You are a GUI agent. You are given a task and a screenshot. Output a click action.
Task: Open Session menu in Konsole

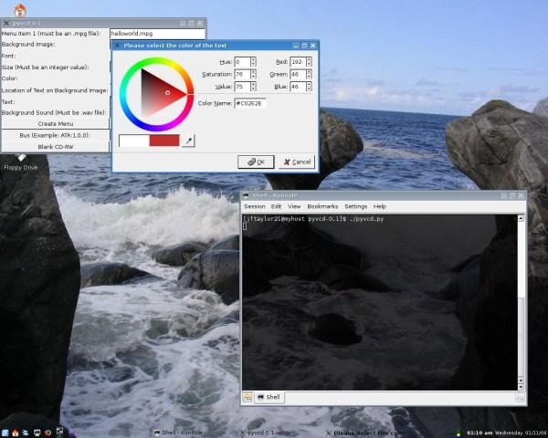(x=255, y=206)
